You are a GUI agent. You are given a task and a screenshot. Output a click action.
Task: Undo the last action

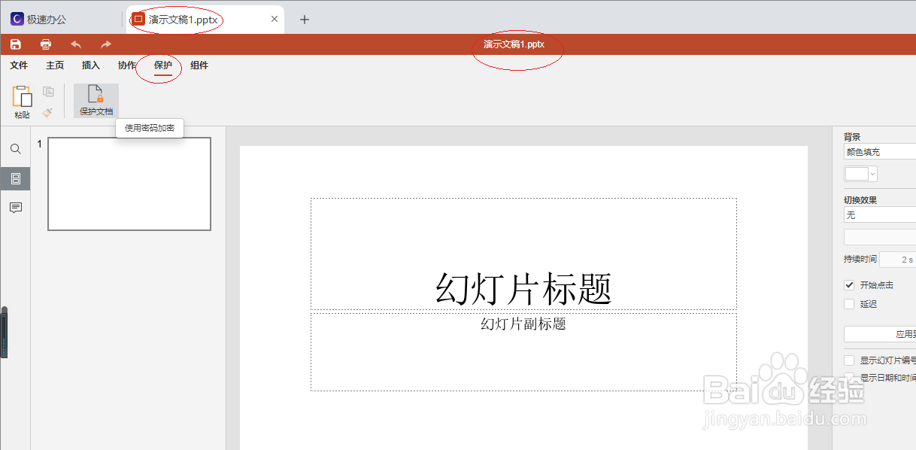75,44
